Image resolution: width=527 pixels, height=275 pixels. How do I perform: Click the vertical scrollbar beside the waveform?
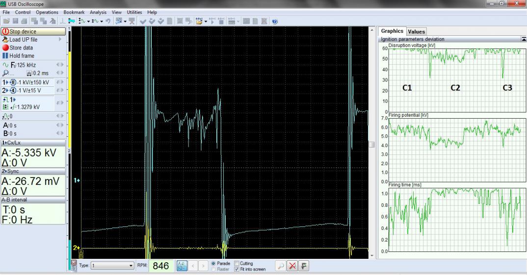click(x=371, y=145)
